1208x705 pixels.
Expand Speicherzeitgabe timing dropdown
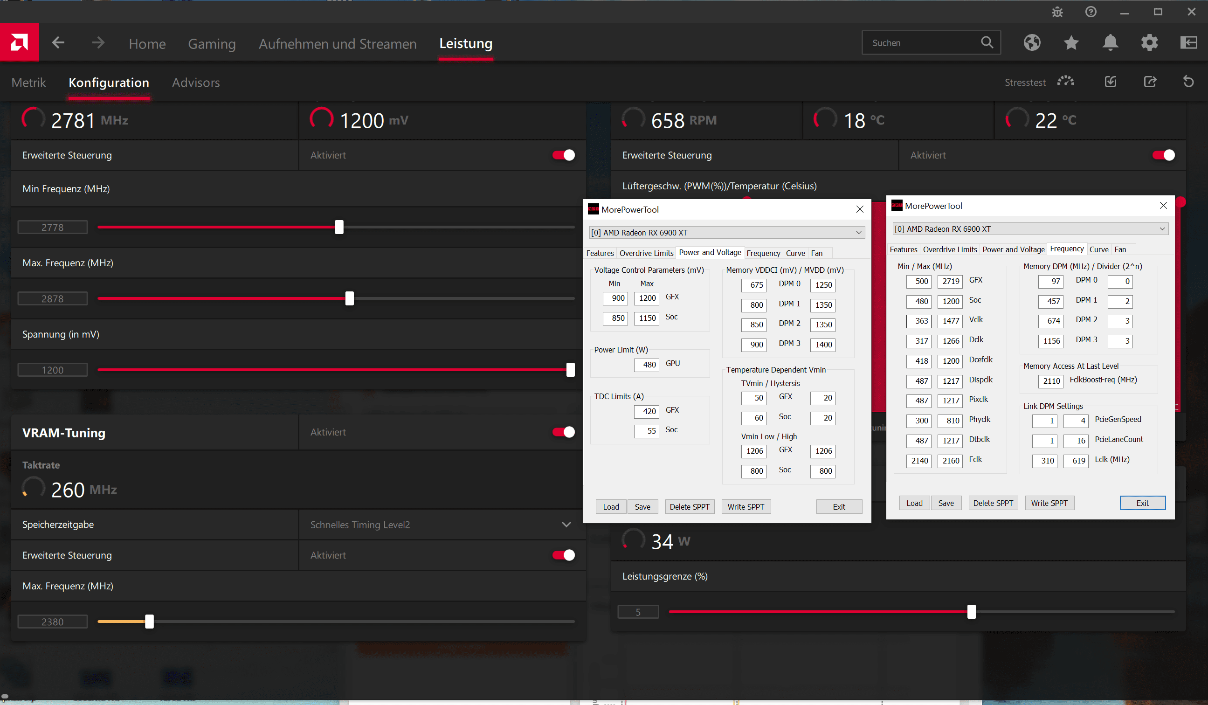click(566, 525)
